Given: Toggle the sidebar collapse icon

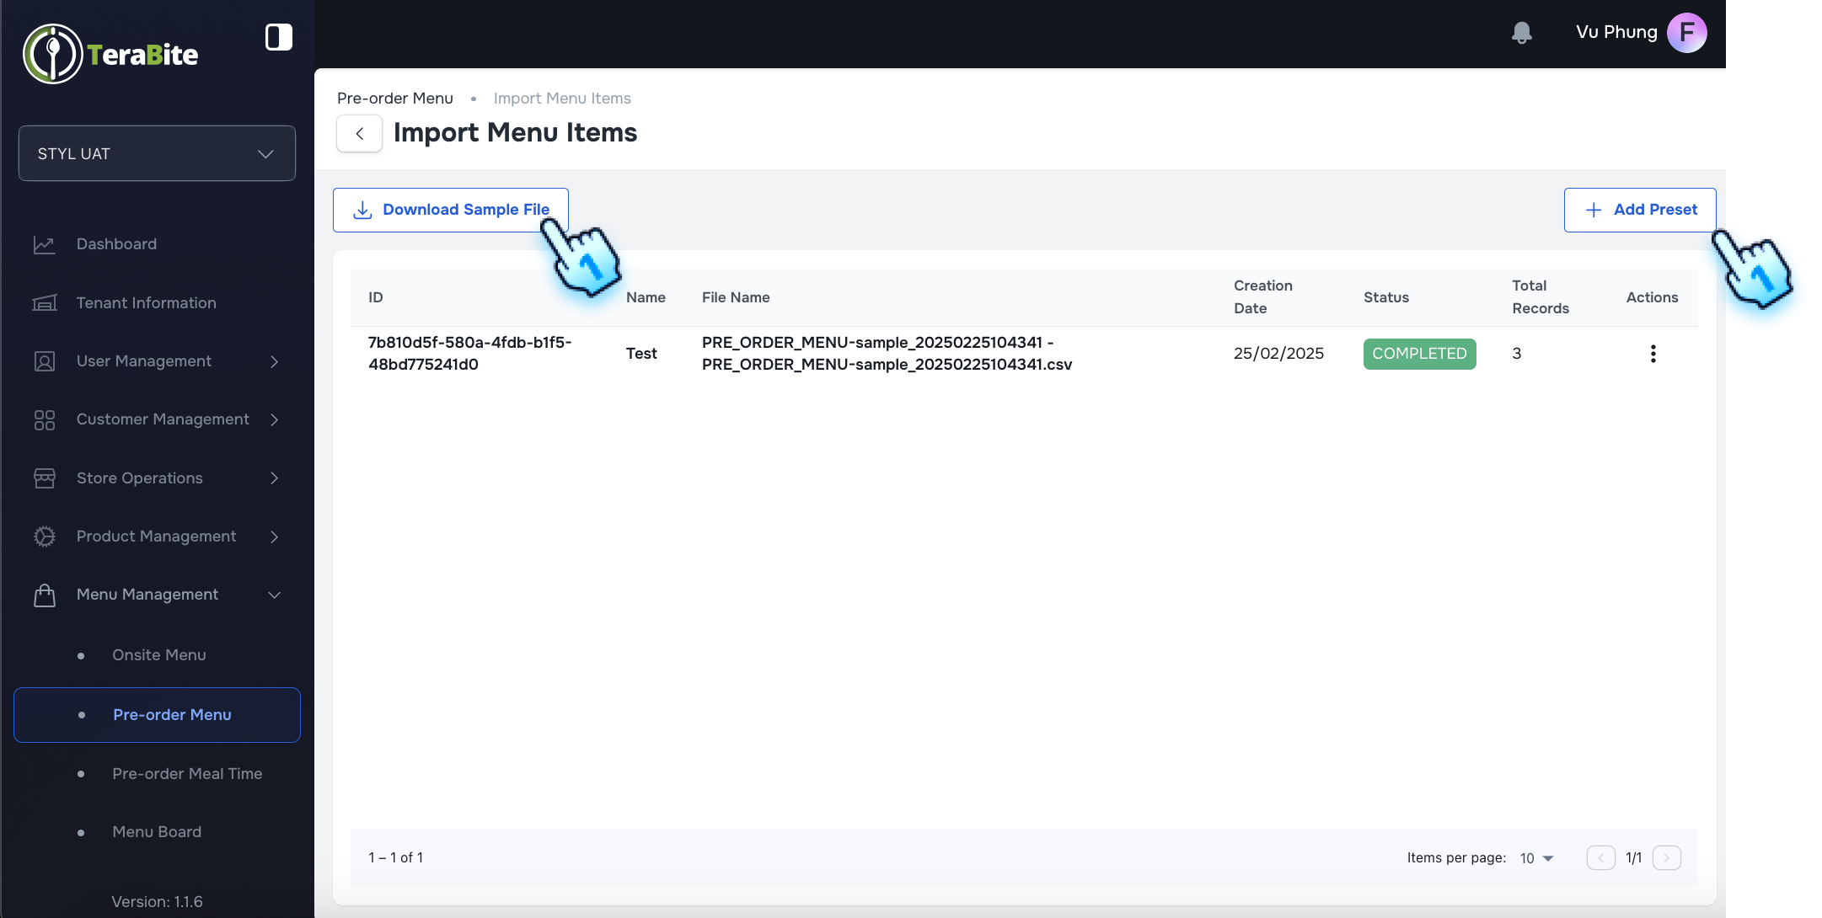Looking at the screenshot, I should 278,37.
